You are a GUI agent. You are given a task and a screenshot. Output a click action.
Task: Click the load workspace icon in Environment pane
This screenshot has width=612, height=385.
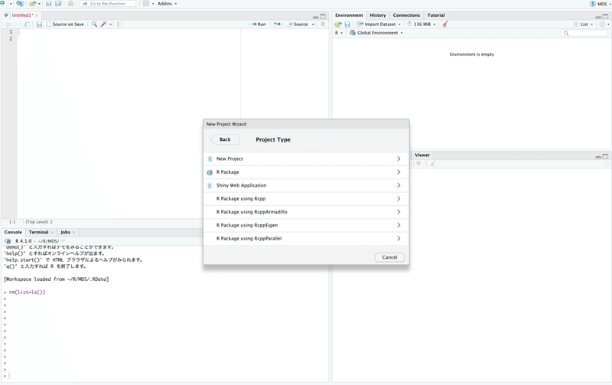[x=338, y=24]
